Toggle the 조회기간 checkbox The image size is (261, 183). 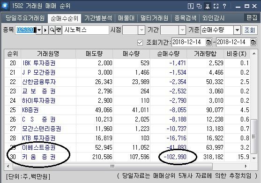(140, 43)
